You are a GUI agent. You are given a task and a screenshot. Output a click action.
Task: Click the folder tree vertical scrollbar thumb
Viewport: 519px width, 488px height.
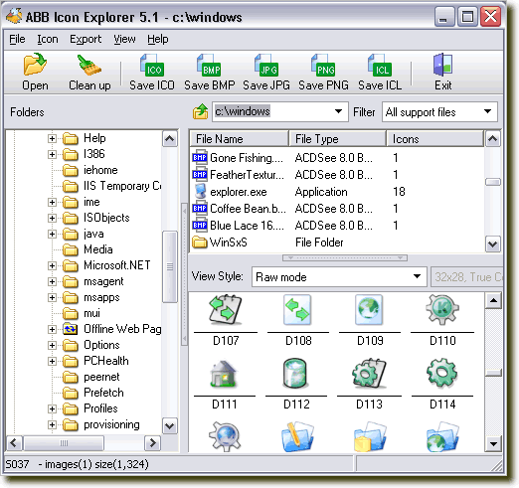tap(170, 266)
